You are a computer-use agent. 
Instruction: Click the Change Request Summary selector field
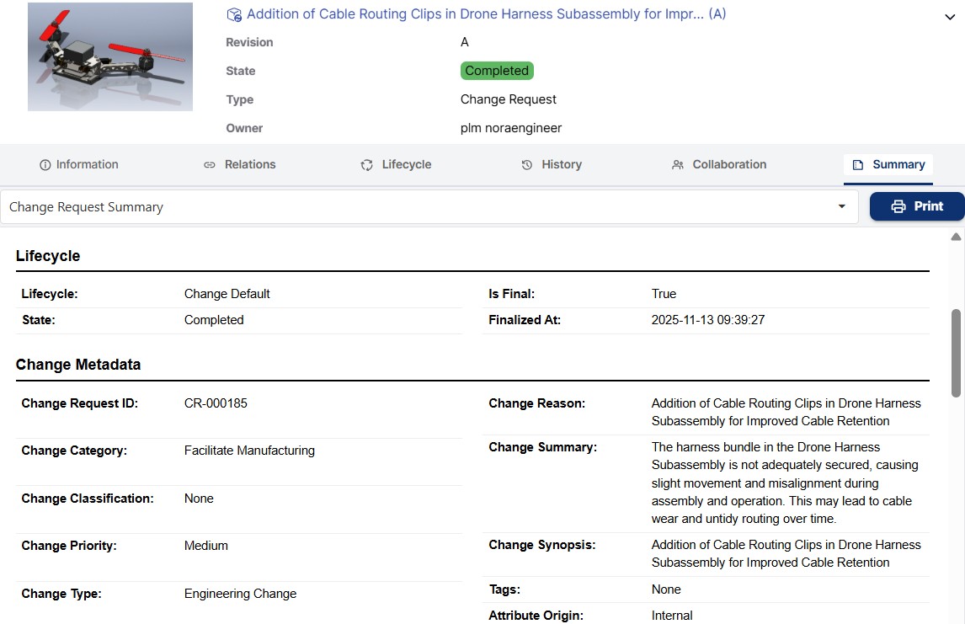pos(421,207)
